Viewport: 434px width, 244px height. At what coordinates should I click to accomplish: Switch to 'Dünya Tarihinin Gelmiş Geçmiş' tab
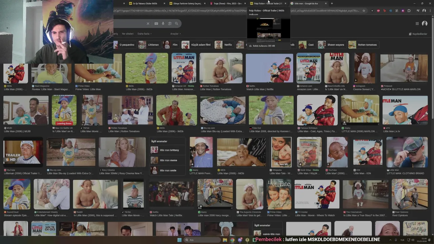[x=187, y=3]
